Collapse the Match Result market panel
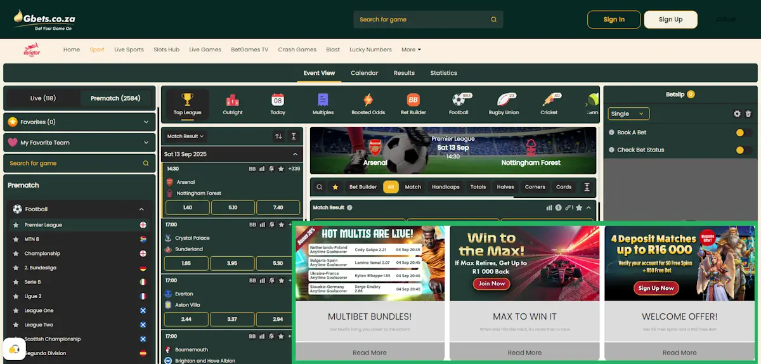Screen dimensions: 761x364 (x=589, y=207)
